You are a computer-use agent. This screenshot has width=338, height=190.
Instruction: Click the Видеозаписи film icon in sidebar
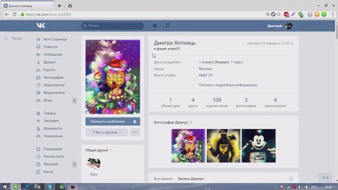point(39,93)
